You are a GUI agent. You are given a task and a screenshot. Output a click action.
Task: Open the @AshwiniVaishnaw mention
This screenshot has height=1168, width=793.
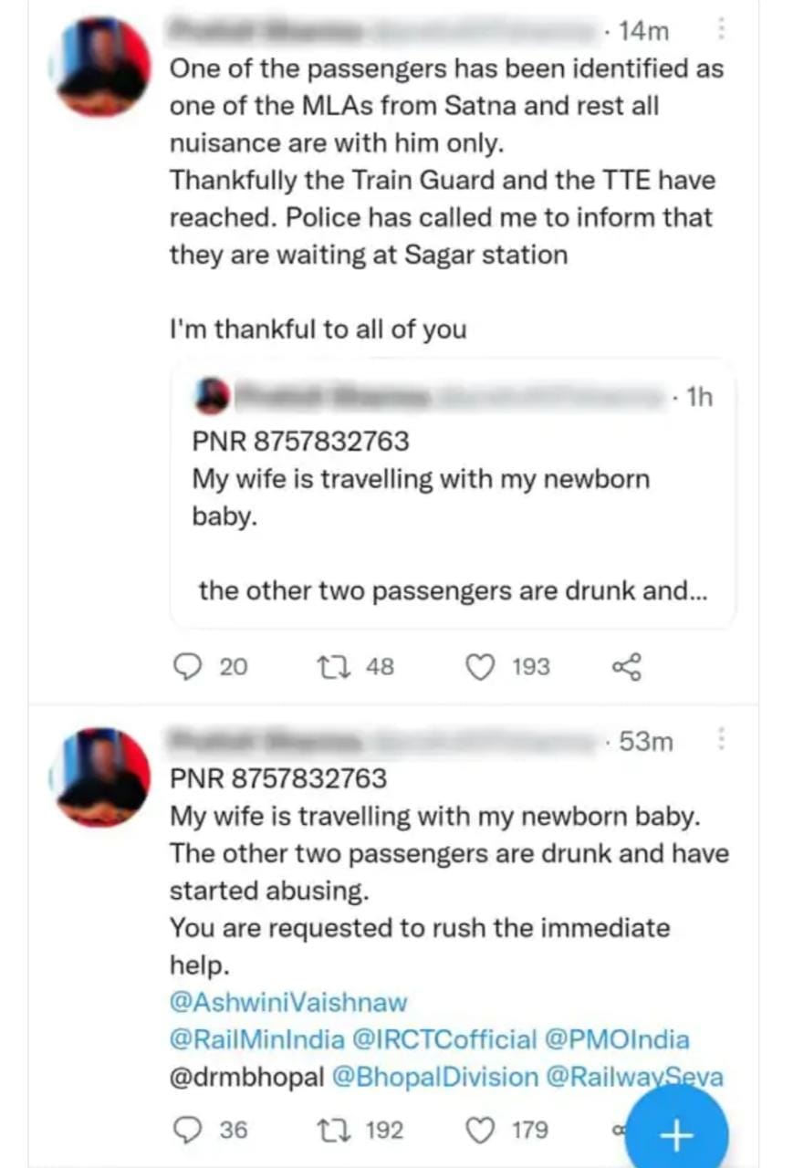click(x=288, y=1002)
